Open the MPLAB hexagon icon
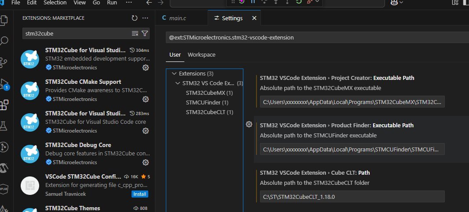This screenshot has height=212, width=469. (x=4, y=189)
